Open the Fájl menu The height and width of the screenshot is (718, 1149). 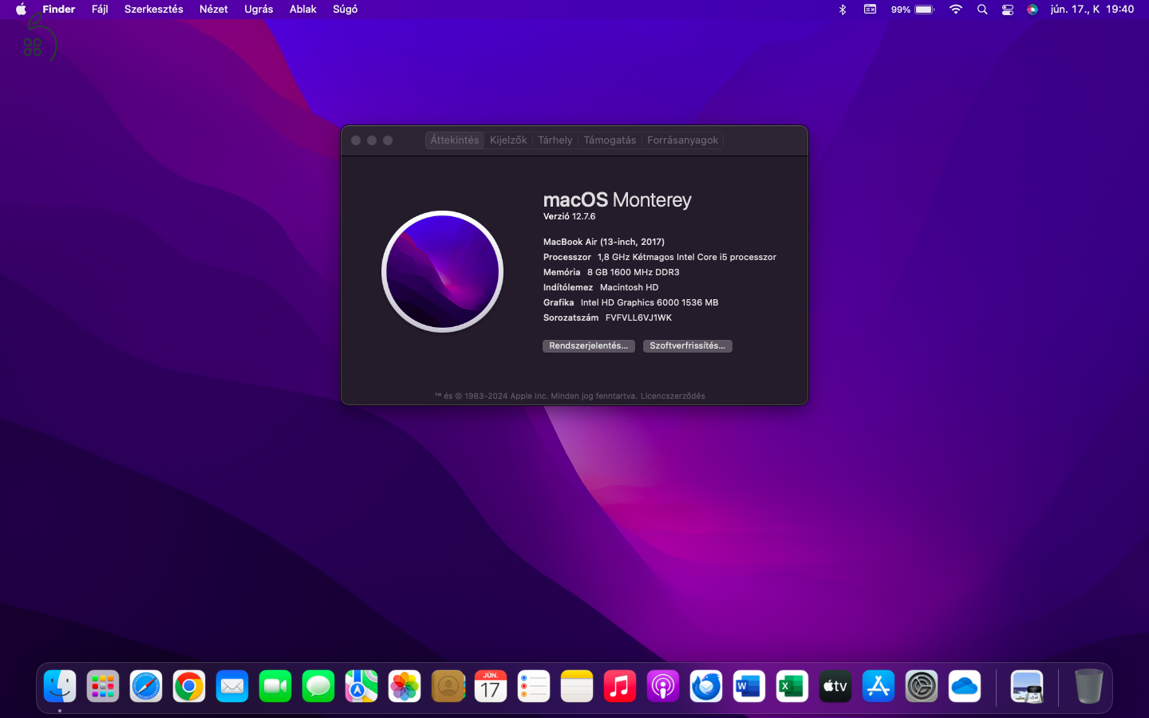(100, 10)
